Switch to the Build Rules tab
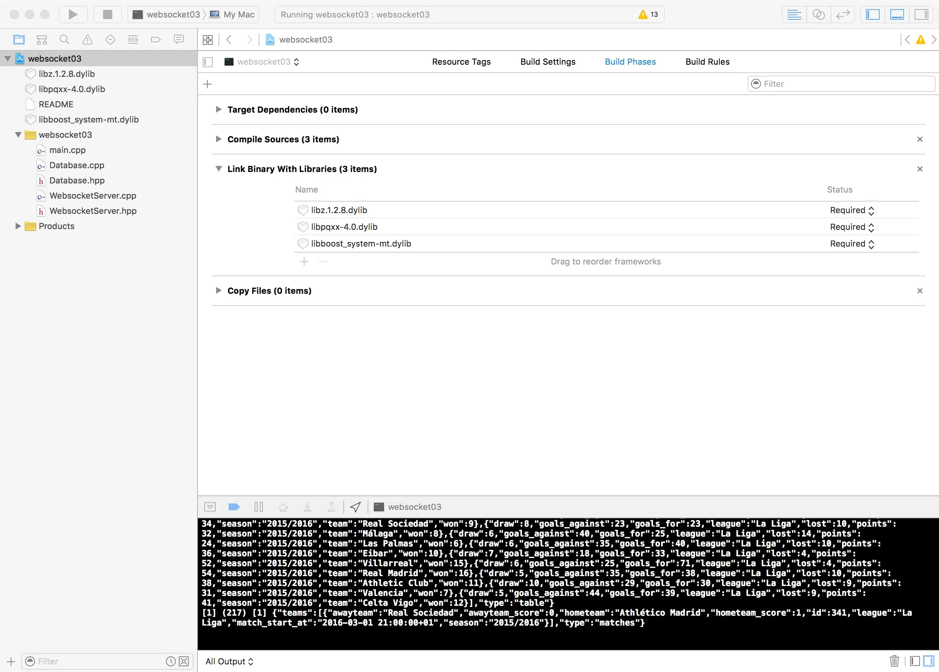The width and height of the screenshot is (939, 672). [707, 62]
